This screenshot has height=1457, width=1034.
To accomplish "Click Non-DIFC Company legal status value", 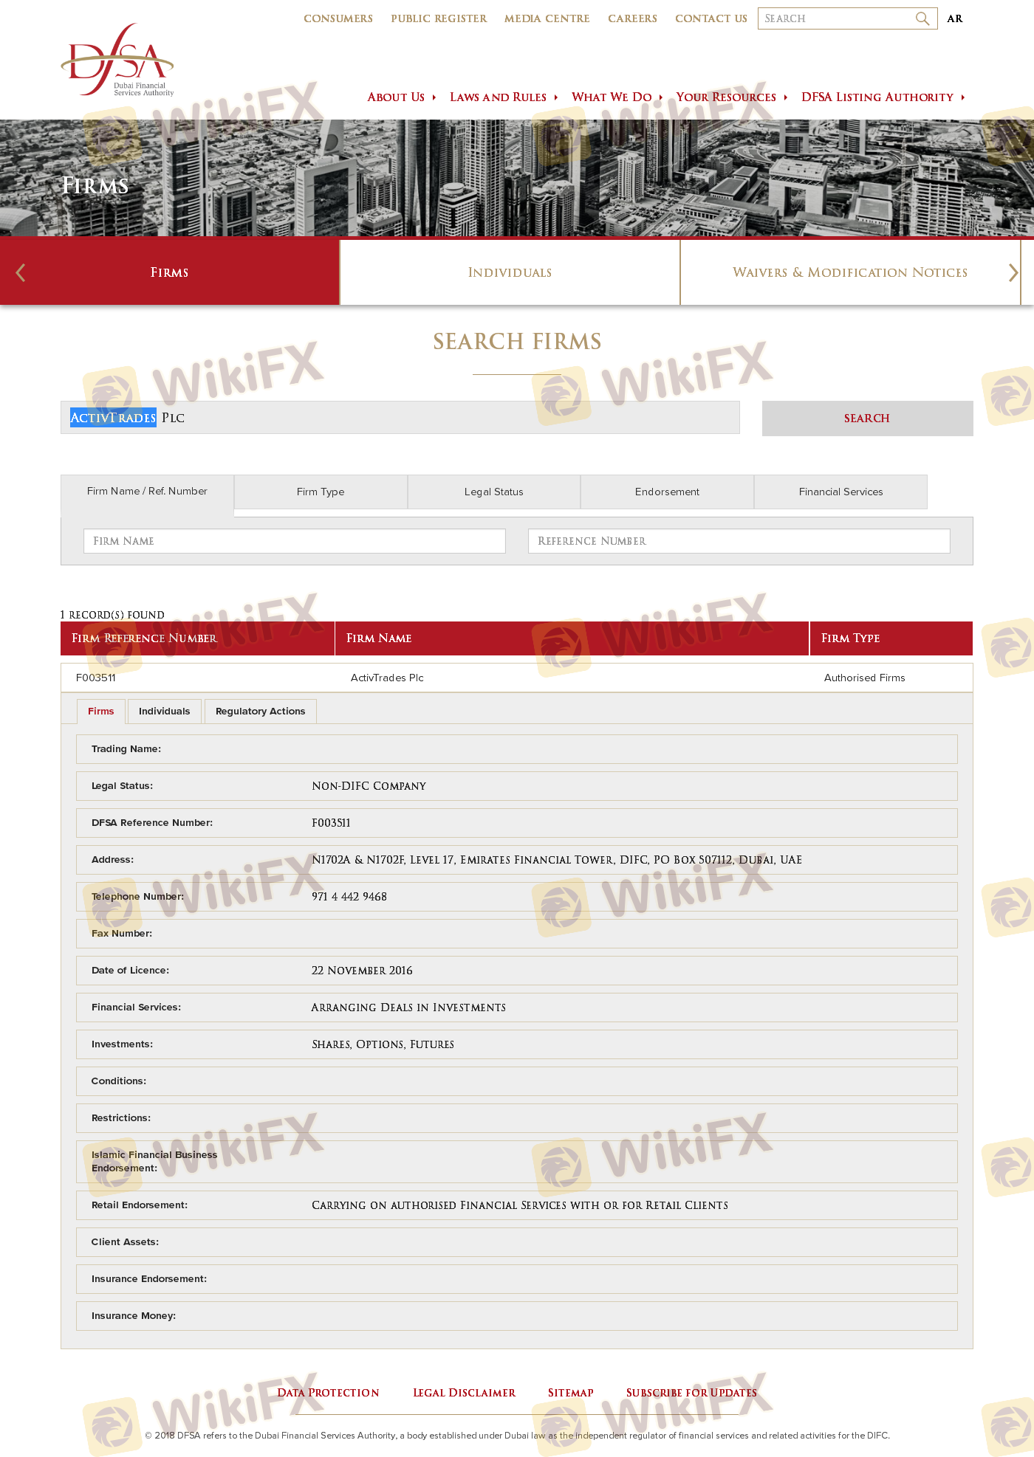I will click(x=369, y=786).
